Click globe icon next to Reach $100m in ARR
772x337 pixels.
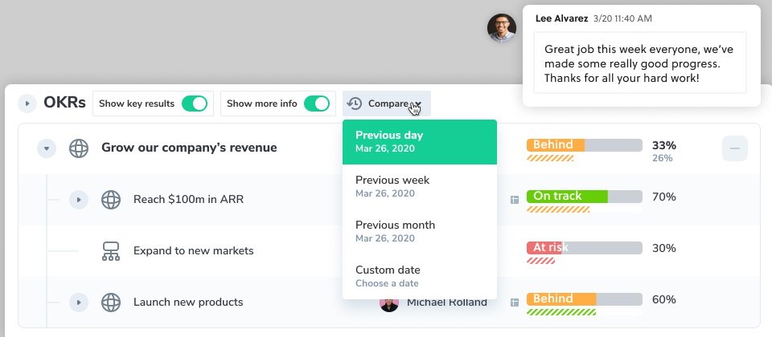coord(111,200)
